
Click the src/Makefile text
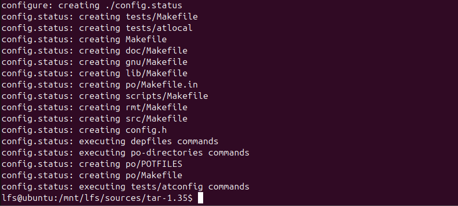point(156,118)
